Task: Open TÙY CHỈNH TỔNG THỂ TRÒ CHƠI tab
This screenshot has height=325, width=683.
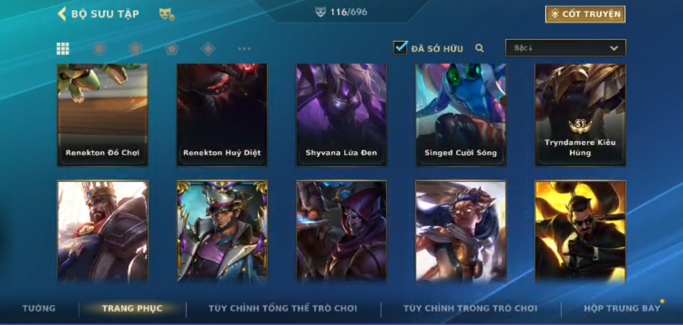Action: pos(283,309)
